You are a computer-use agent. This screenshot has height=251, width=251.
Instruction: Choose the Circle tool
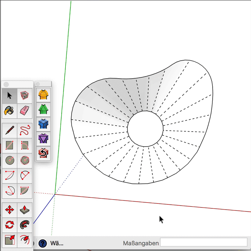[x=9, y=161]
